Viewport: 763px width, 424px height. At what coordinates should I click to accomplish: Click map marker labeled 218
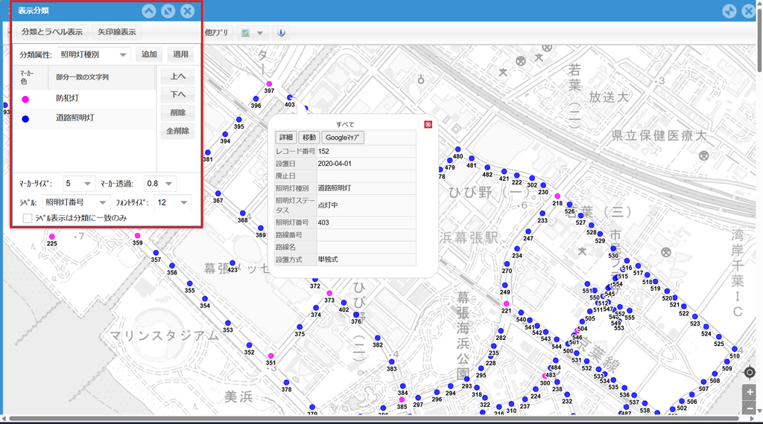(557, 196)
